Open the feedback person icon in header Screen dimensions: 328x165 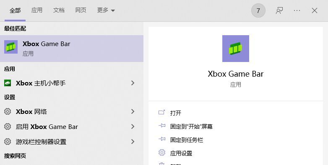pyautogui.click(x=279, y=10)
